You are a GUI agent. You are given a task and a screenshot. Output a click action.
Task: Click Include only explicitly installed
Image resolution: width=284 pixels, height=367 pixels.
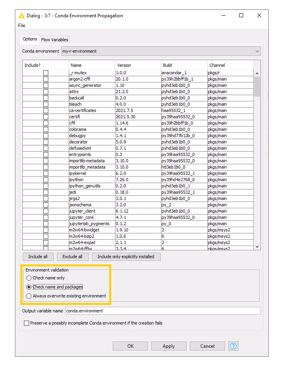(126, 257)
